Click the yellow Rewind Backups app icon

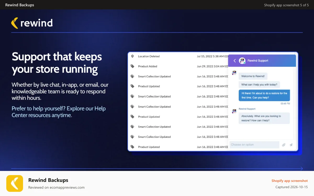[15, 183]
